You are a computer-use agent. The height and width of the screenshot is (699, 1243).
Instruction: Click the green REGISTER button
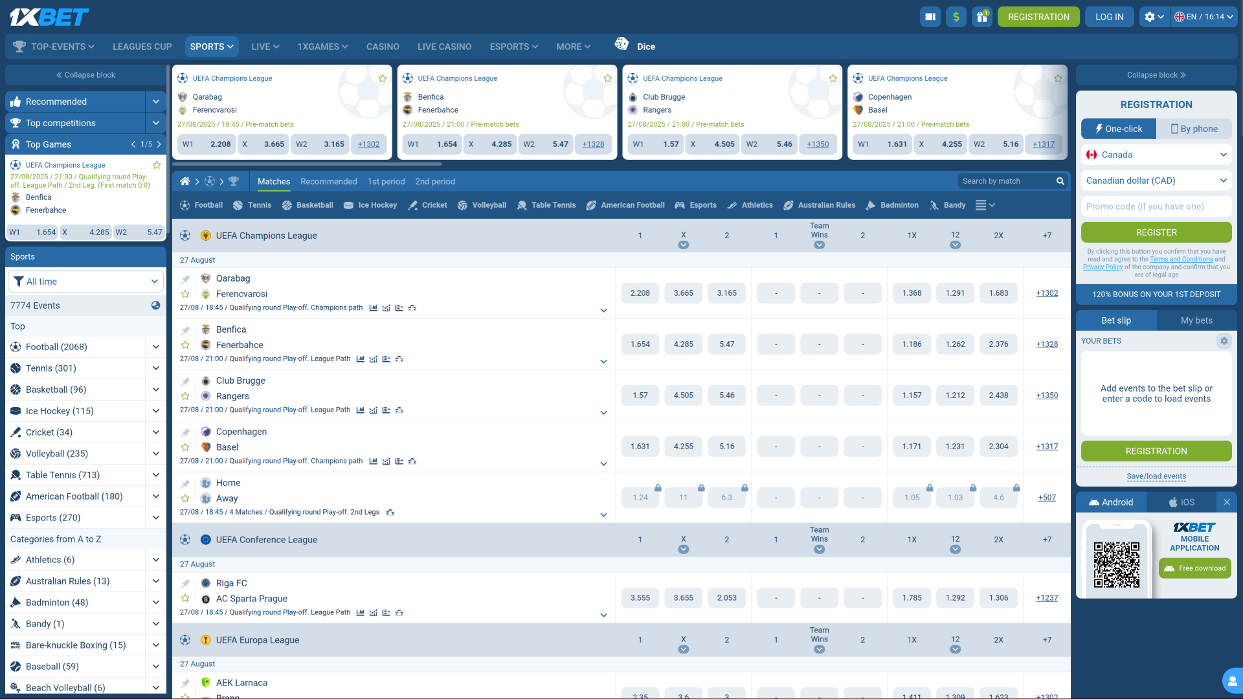(1156, 232)
